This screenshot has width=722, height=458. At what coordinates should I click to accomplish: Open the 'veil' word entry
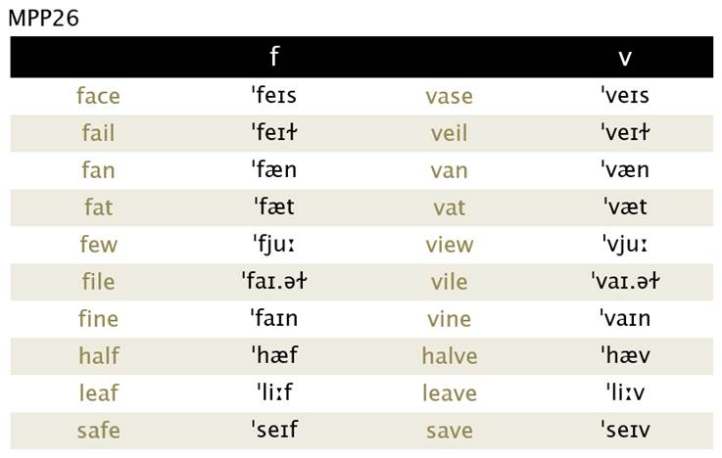pyautogui.click(x=449, y=133)
